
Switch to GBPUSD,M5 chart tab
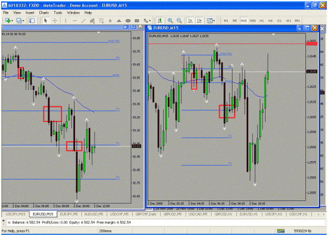click(172, 214)
